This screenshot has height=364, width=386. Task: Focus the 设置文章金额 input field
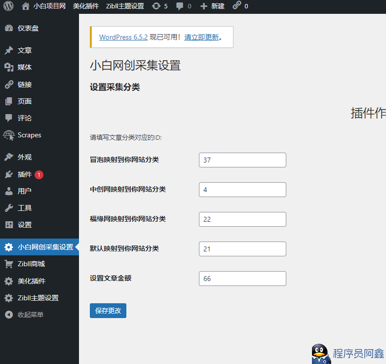click(x=242, y=279)
